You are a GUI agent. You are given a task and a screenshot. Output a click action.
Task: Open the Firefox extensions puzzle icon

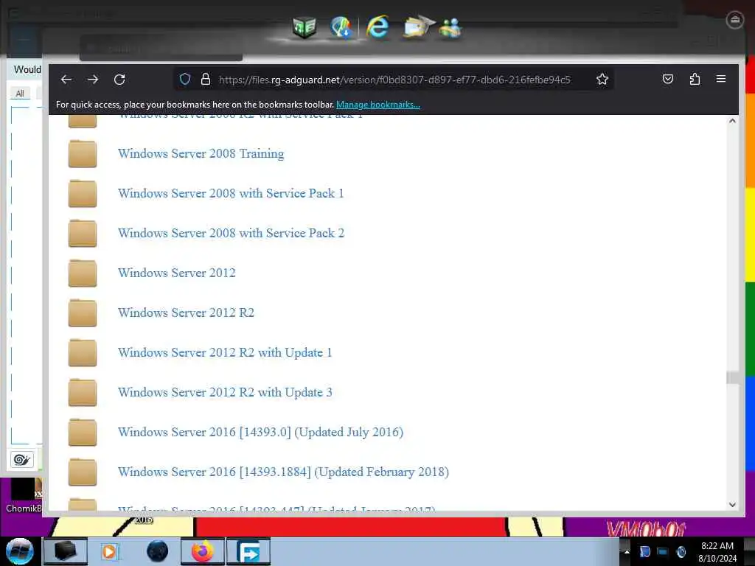[695, 79]
